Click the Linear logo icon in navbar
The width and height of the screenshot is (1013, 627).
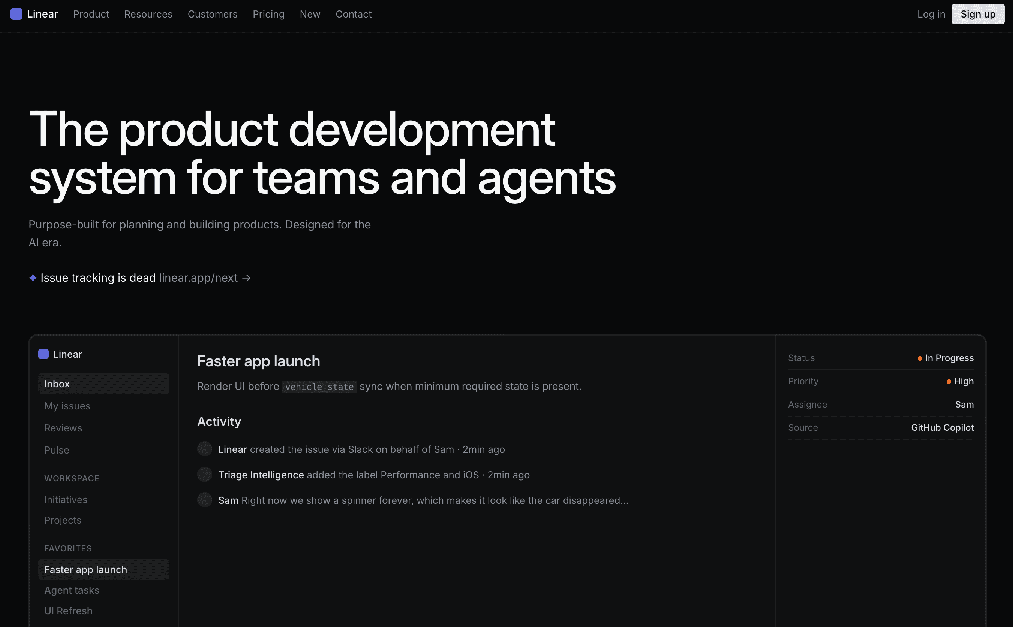click(16, 14)
